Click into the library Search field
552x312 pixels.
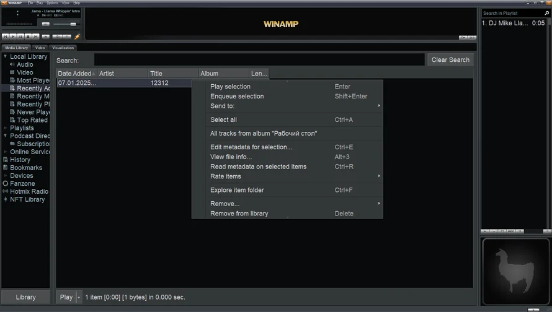click(259, 59)
